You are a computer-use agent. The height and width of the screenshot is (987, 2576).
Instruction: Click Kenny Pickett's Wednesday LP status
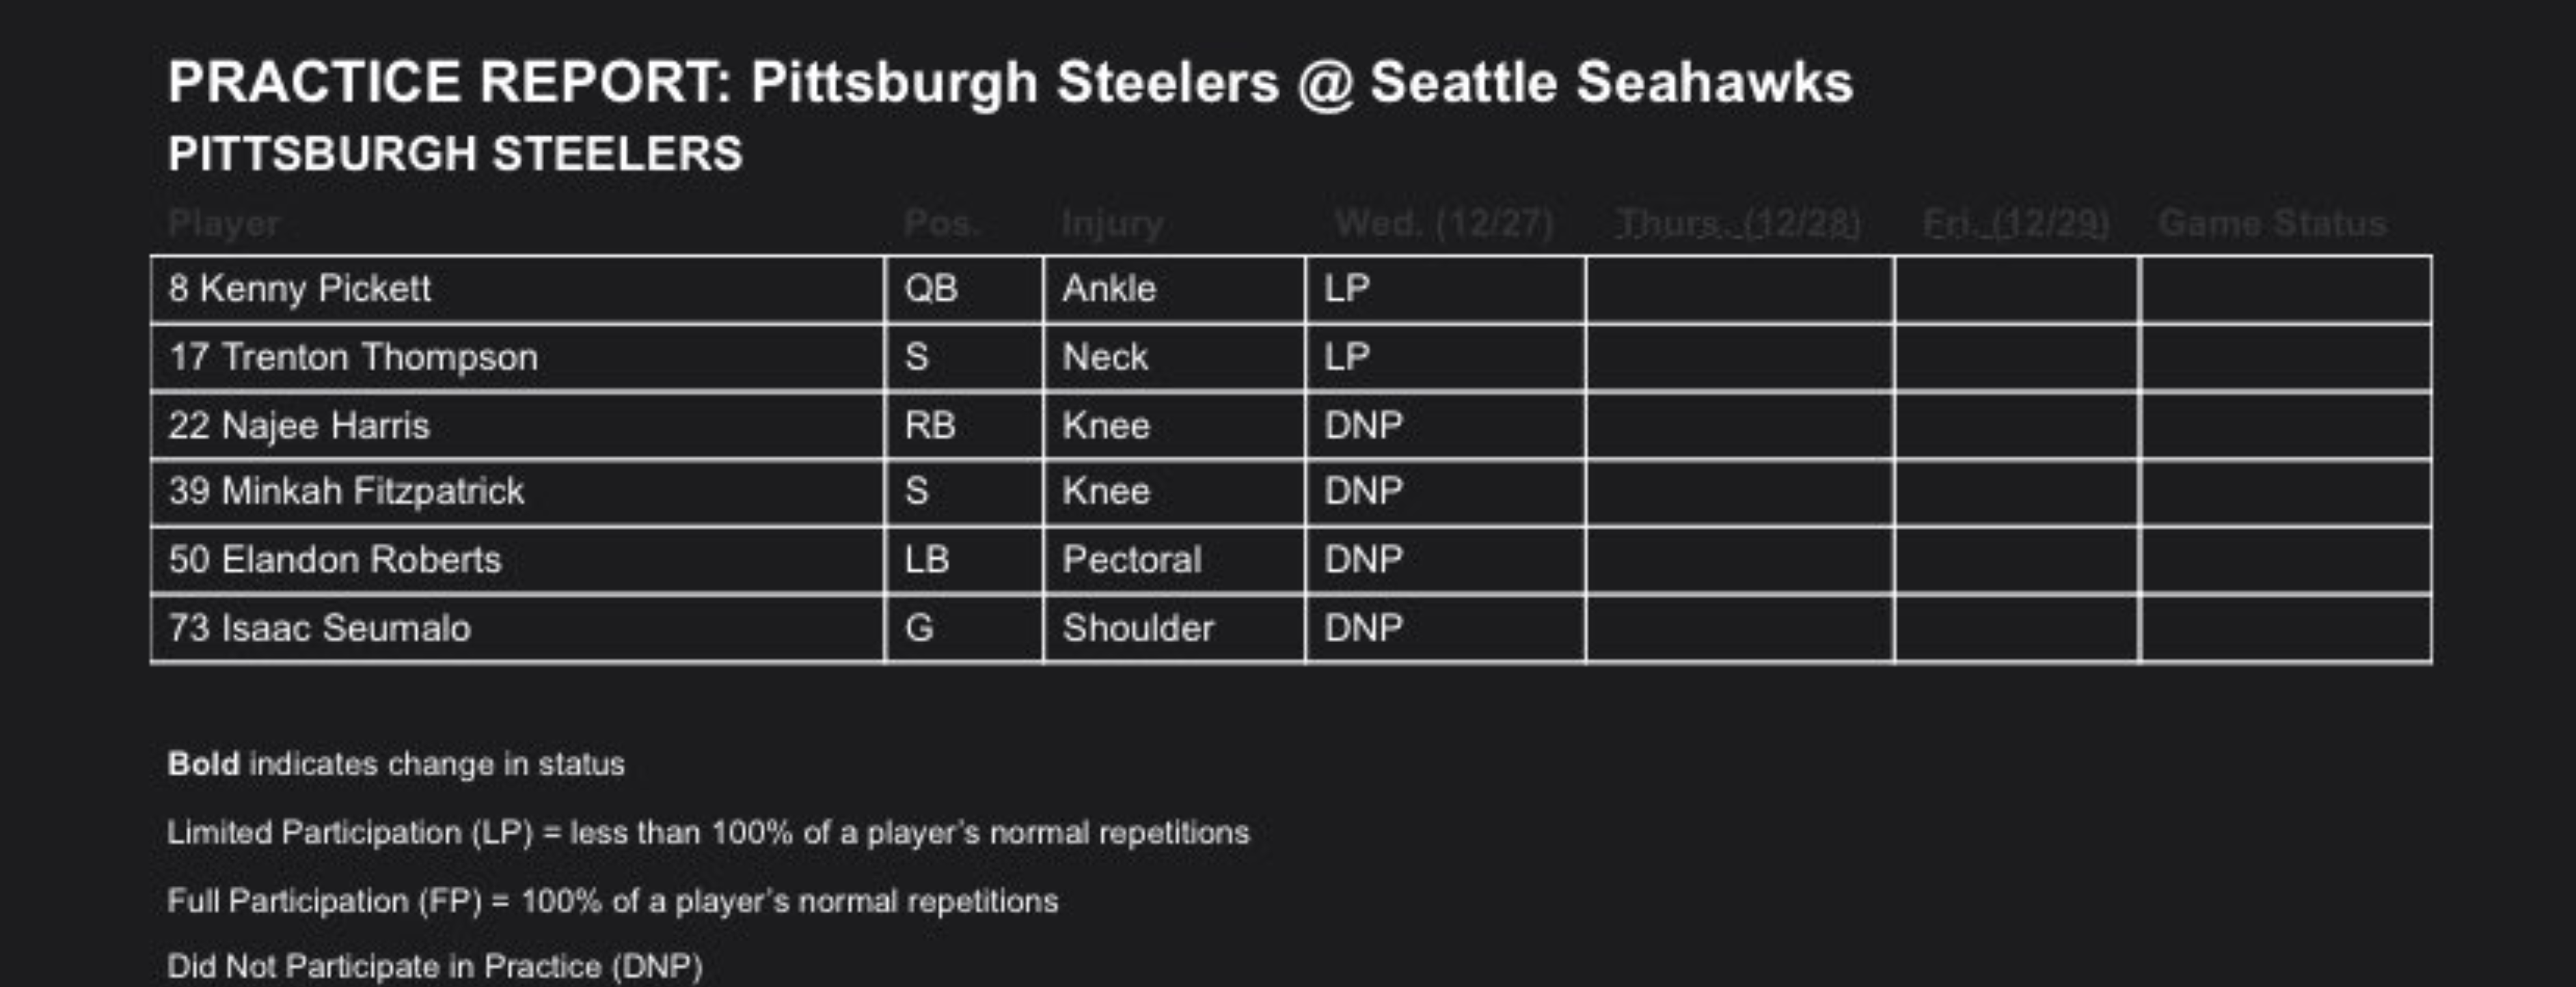(x=1347, y=289)
